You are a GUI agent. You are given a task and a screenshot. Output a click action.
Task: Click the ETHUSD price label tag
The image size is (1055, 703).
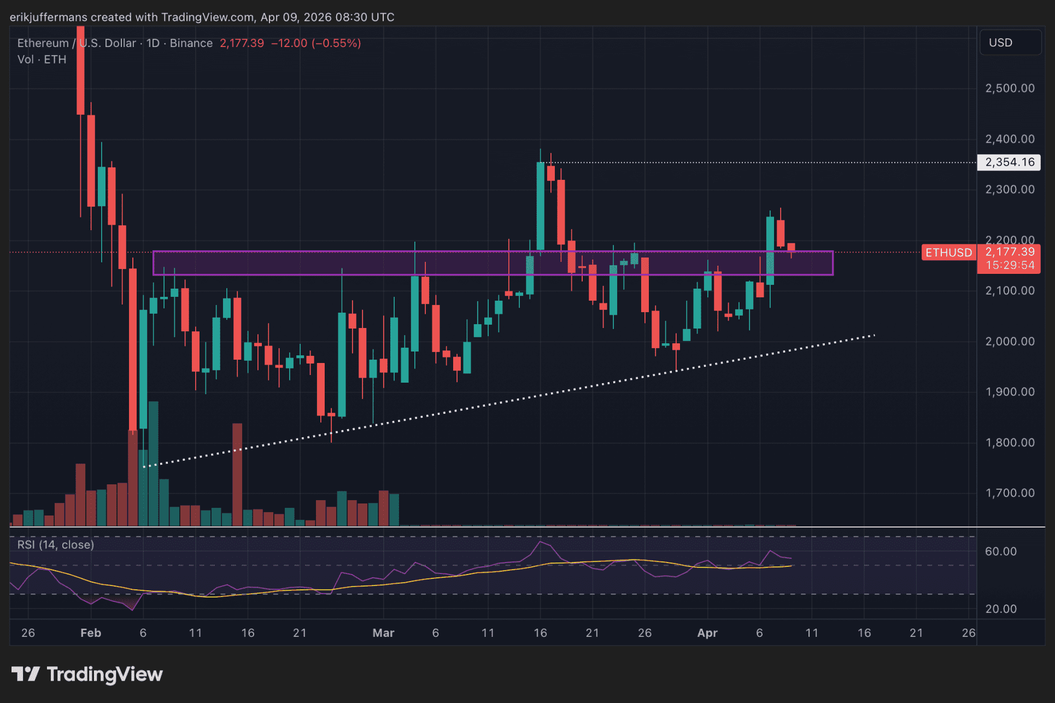pos(948,253)
